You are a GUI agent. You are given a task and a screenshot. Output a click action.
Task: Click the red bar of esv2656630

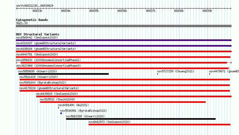tap(124, 63)
